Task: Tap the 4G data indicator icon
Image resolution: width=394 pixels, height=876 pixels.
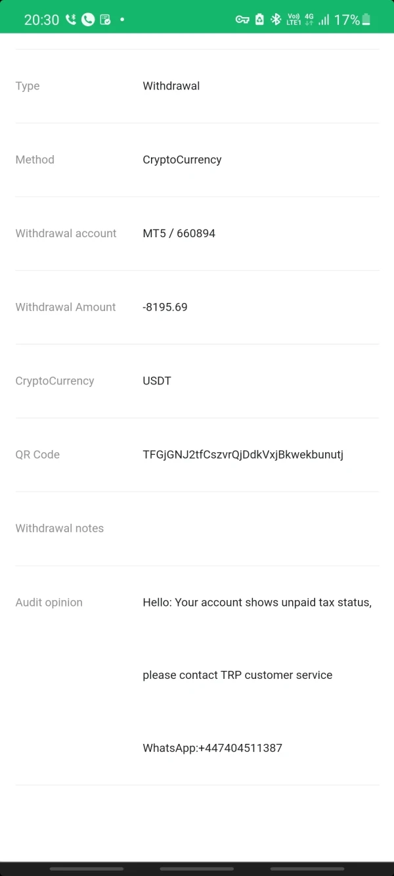Action: 309,20
